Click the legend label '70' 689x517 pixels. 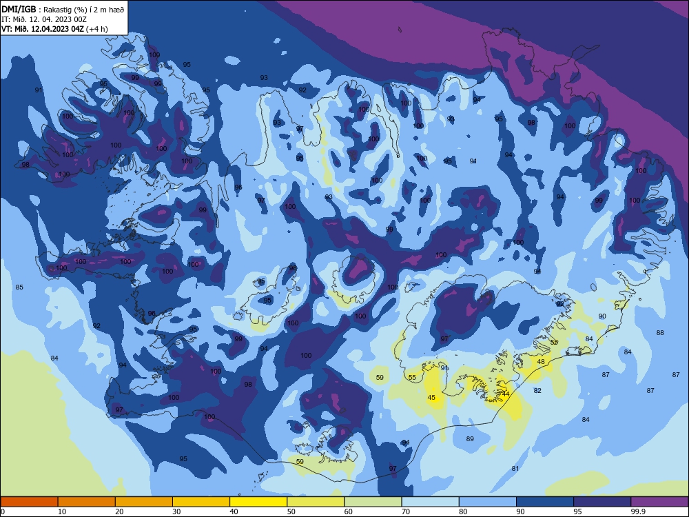click(x=406, y=511)
